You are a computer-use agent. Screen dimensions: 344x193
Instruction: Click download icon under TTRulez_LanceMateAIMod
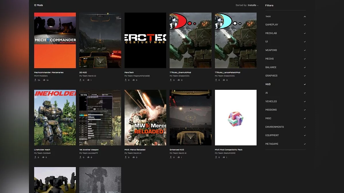[216, 80]
